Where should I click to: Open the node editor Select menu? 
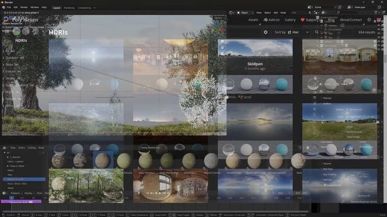point(267,13)
